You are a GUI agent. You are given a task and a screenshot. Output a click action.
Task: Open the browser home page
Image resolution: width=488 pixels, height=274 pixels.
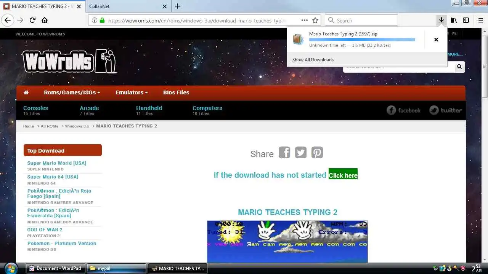[45, 20]
